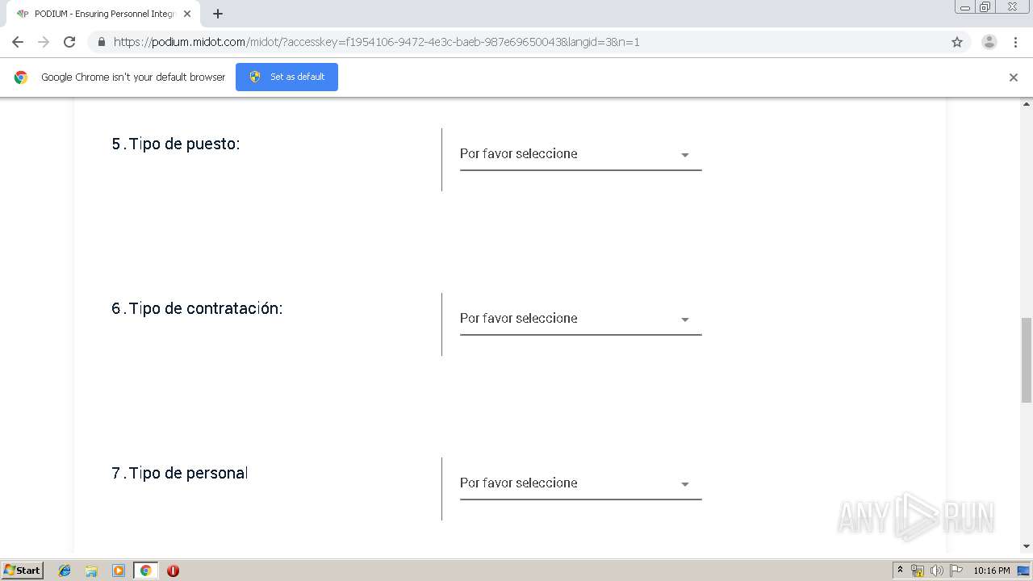Click the Show desktop button
The height and width of the screenshot is (581, 1033).
point(1024,571)
